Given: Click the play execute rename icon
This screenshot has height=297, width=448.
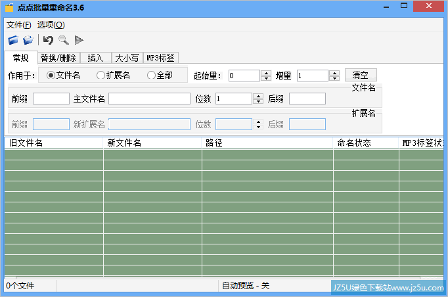Looking at the screenshot, I should pyautogui.click(x=79, y=40).
